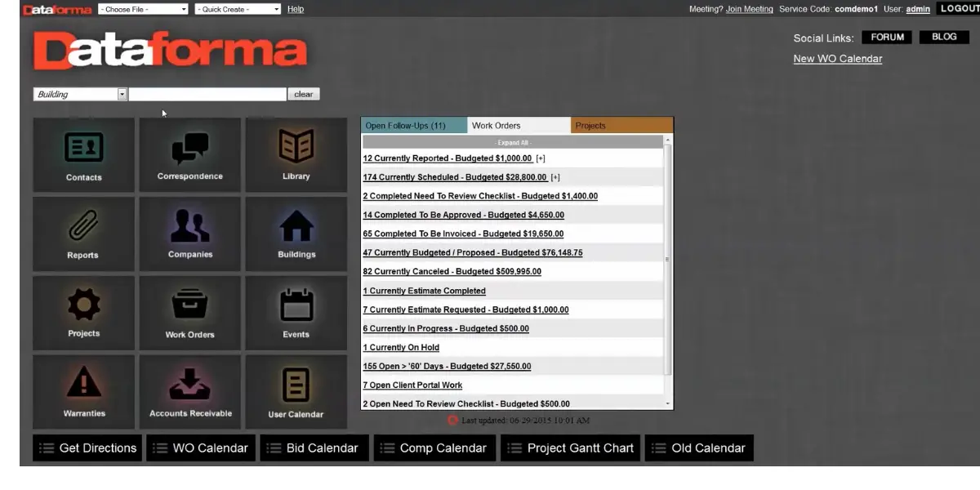Open the Building search type dropdown
Viewport: 980px width, 490px height.
pyautogui.click(x=80, y=94)
